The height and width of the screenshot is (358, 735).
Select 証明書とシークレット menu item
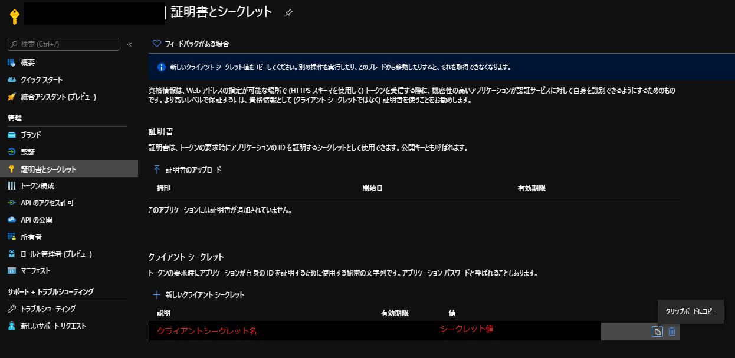click(48, 169)
